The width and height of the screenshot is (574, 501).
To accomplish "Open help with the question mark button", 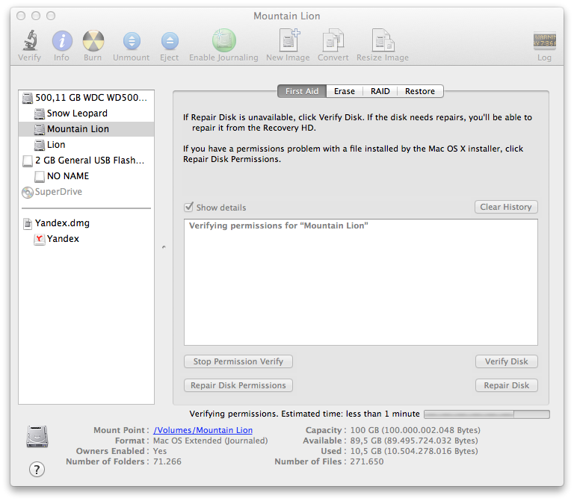I will (x=37, y=469).
